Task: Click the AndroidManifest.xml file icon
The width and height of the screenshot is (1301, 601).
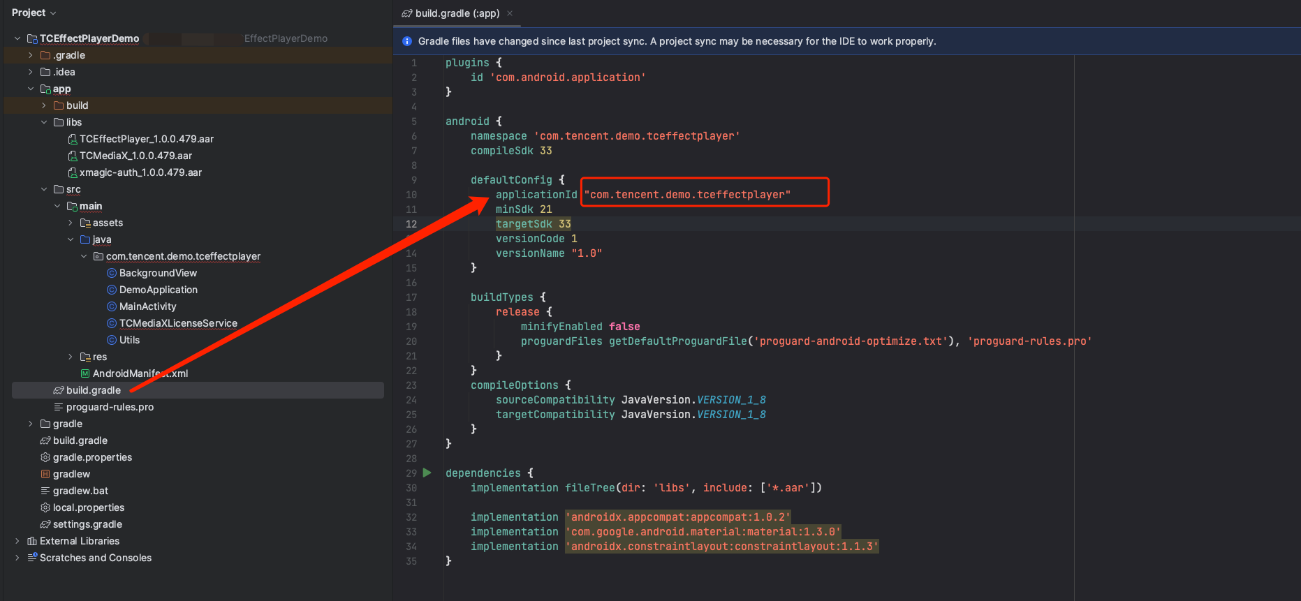Action: (x=85, y=373)
